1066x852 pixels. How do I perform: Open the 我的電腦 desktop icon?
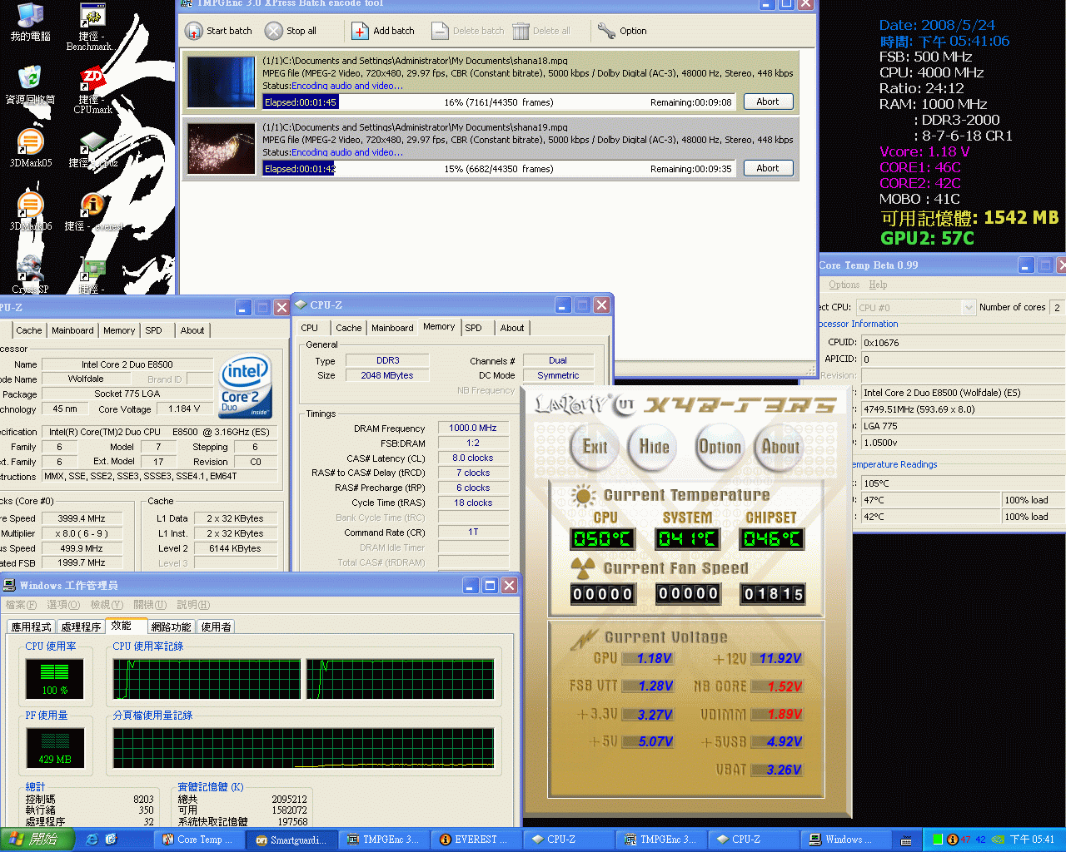pos(30,22)
